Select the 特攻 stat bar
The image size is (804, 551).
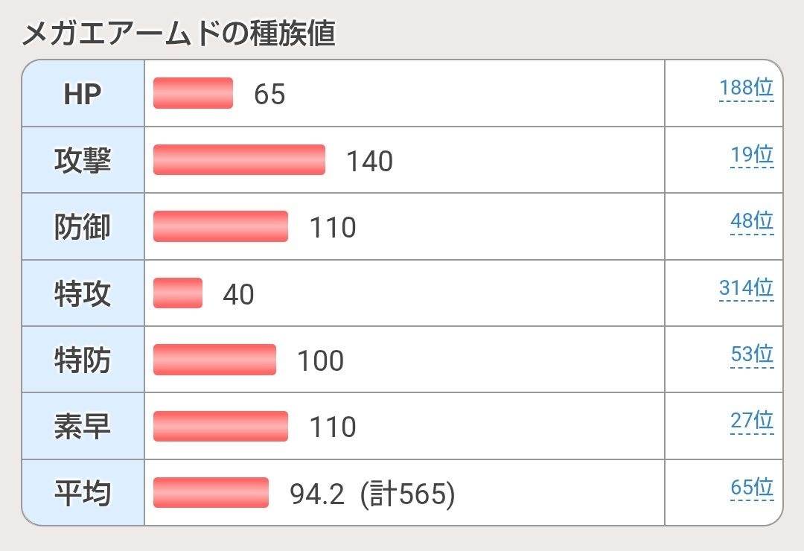tap(177, 293)
